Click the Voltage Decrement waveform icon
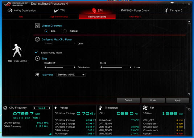 37,26
